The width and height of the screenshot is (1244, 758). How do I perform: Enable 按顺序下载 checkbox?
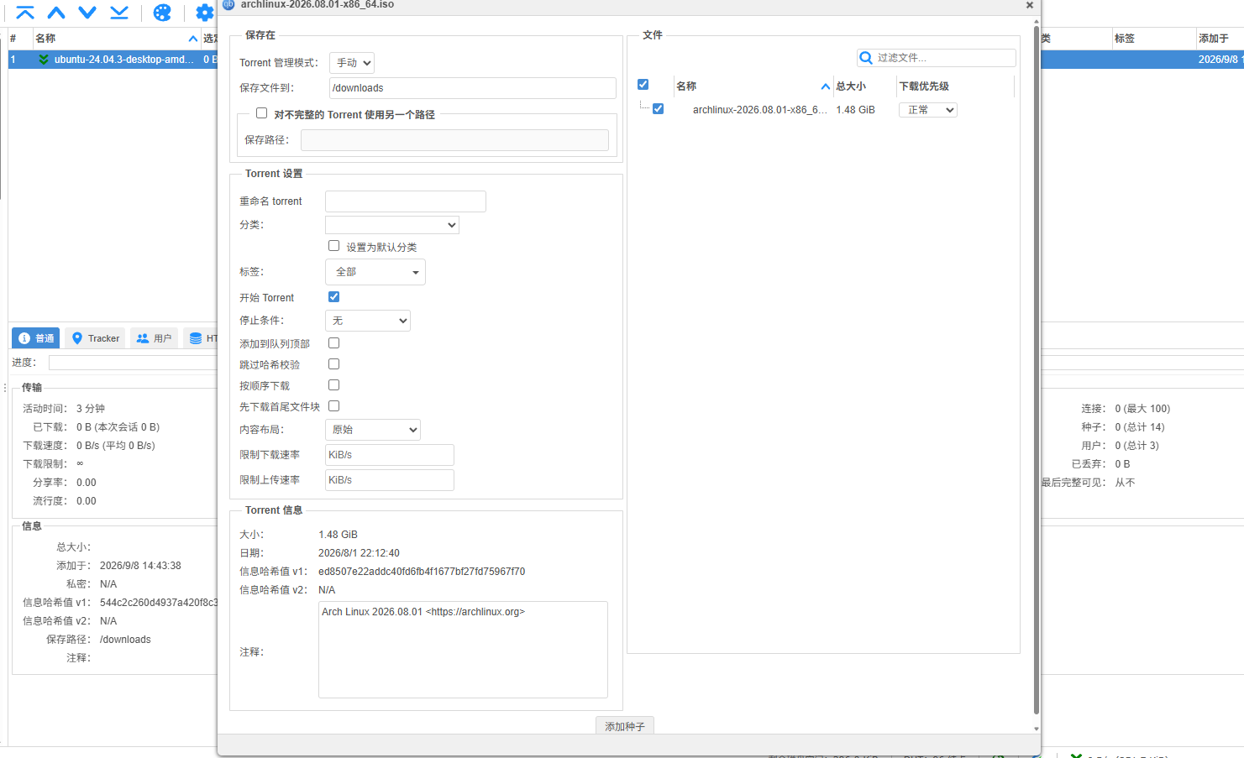334,385
